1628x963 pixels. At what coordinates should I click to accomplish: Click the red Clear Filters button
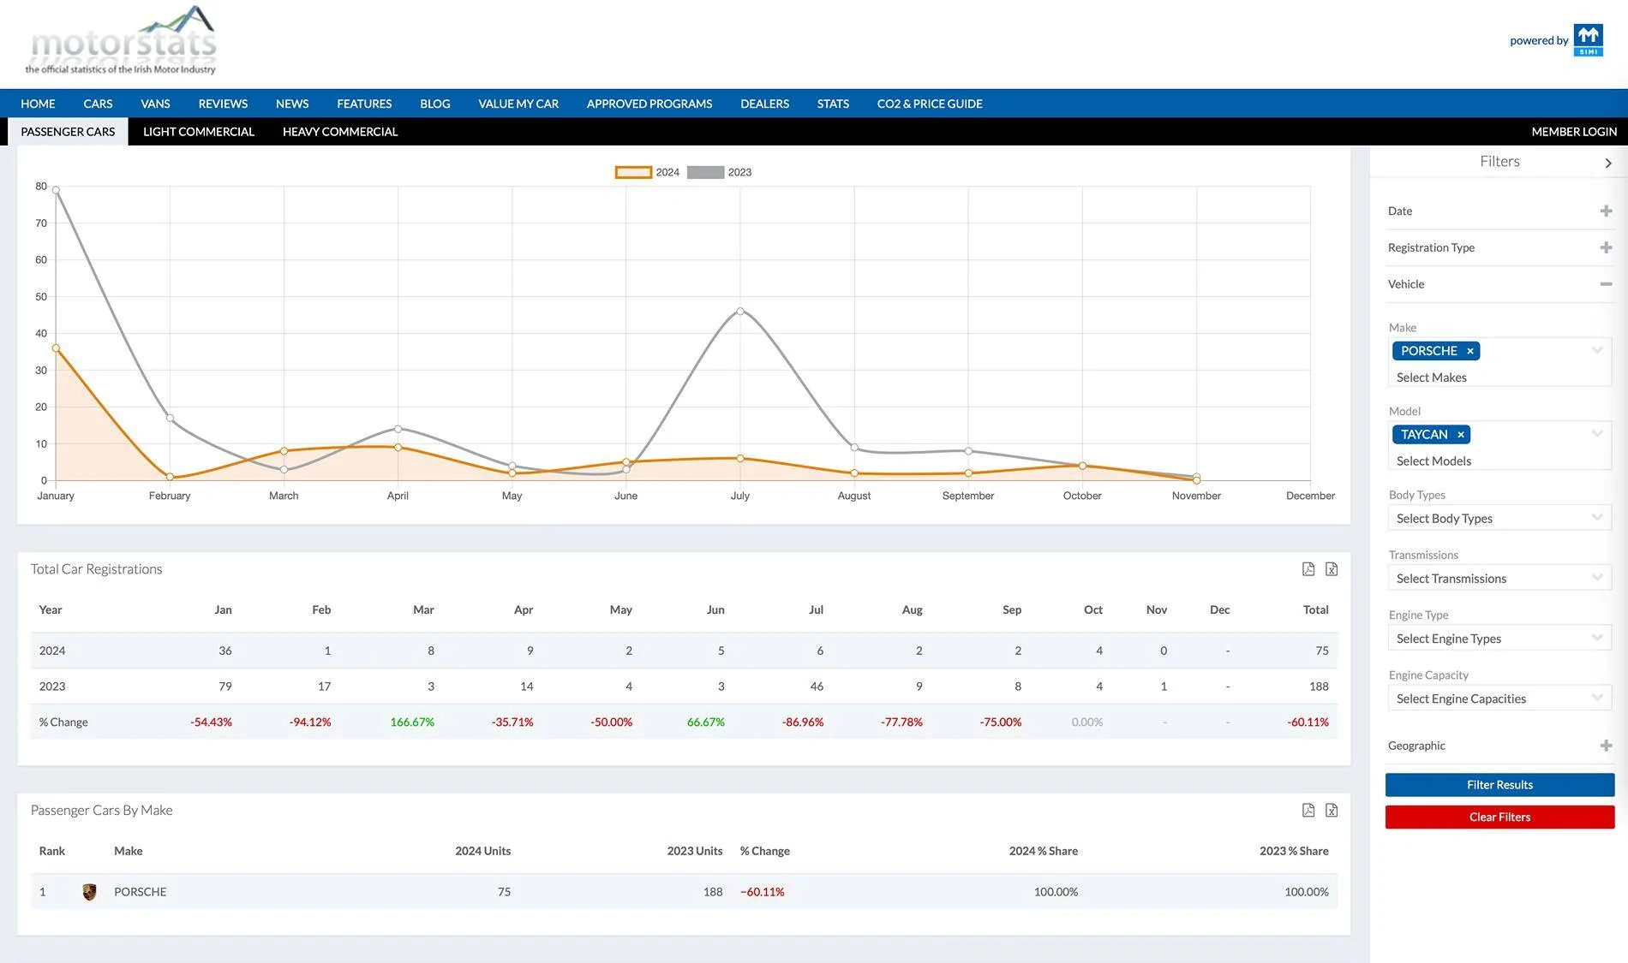pos(1499,817)
